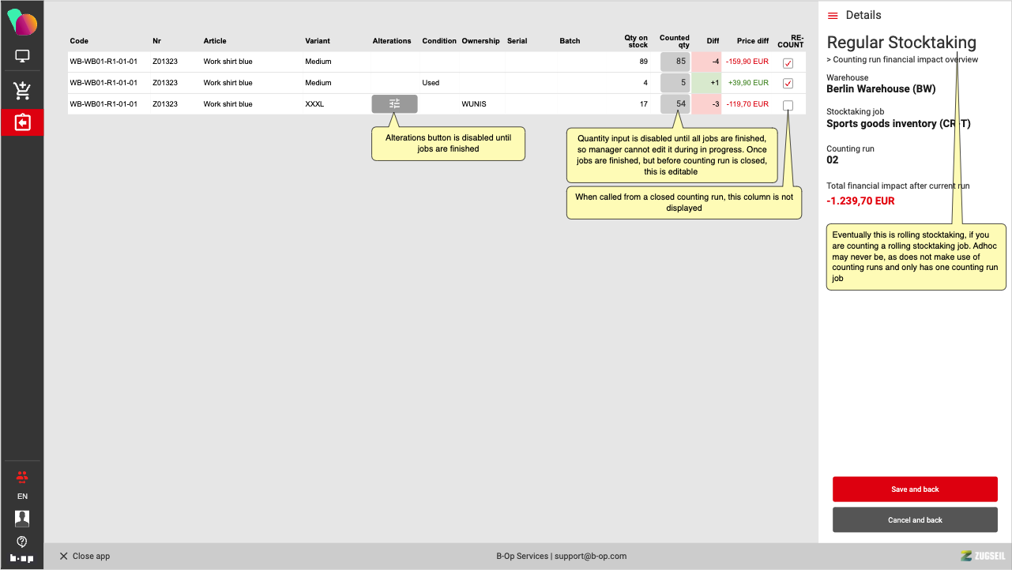Image resolution: width=1012 pixels, height=570 pixels.
Task: Switch language using the EN selector
Action: pyautogui.click(x=22, y=497)
